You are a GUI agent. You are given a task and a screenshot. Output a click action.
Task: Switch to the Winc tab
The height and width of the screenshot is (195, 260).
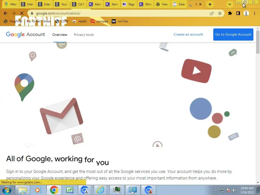145,4
